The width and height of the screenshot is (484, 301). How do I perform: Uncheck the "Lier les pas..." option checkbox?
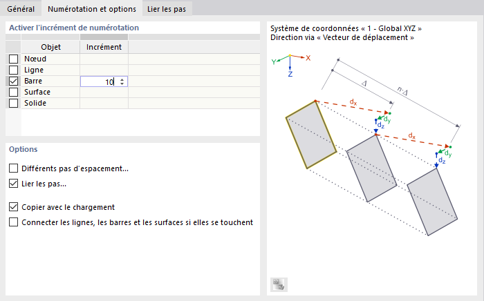(14, 184)
